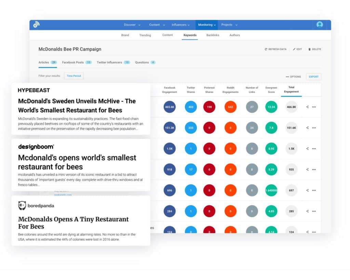Switch to the Authors tab
The height and width of the screenshot is (280, 350).
pos(234,35)
